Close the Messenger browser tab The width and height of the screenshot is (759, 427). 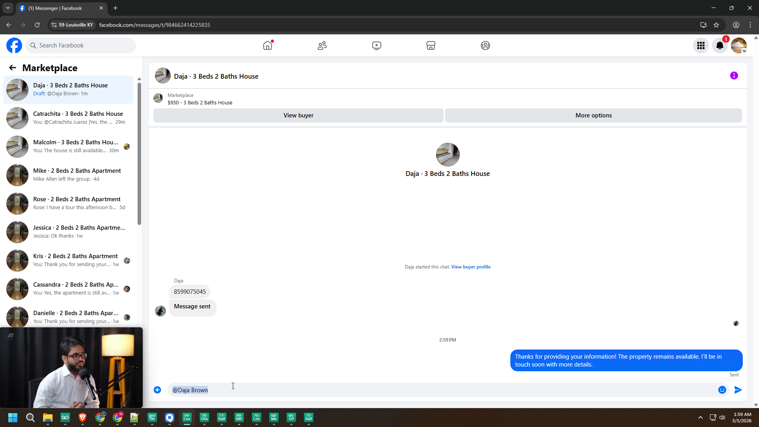tap(101, 8)
